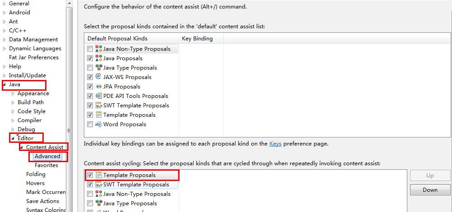Click the JAX-WS Proposals at-sign icon

point(99,77)
